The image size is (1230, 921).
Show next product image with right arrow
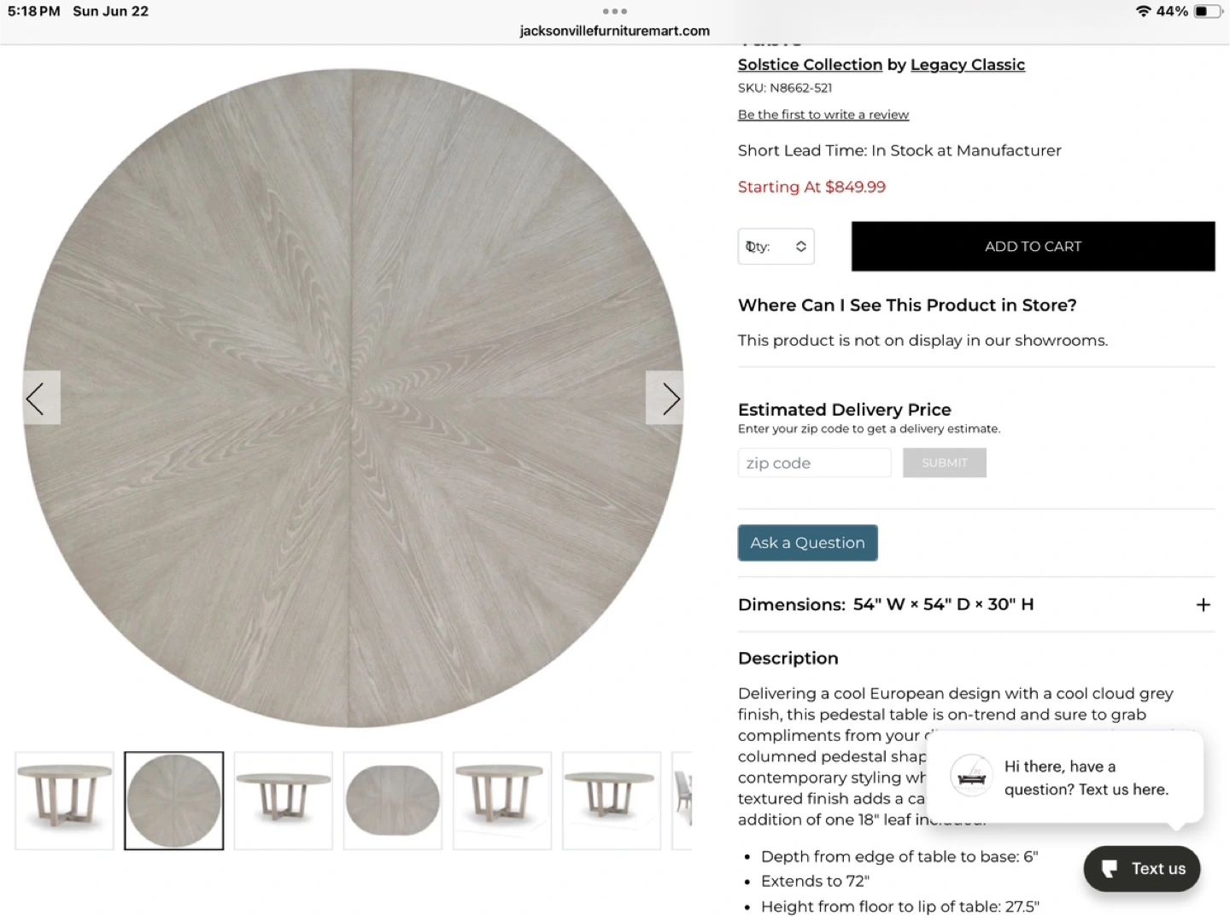pos(665,398)
